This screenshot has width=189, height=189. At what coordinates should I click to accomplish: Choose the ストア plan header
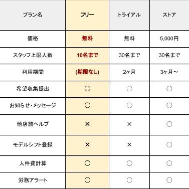click(x=169, y=15)
